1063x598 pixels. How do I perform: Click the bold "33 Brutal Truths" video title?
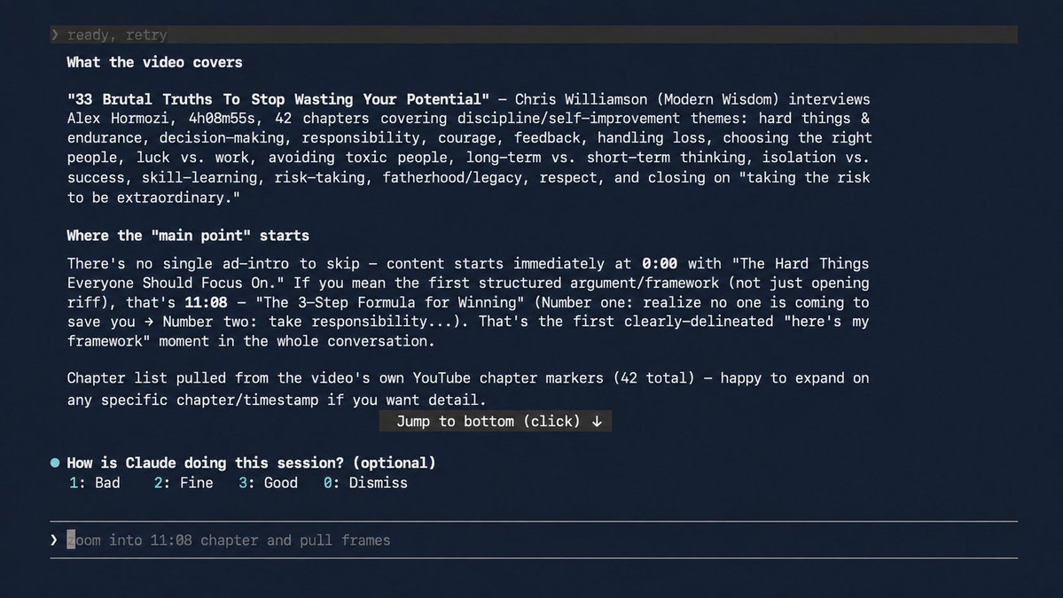point(278,99)
